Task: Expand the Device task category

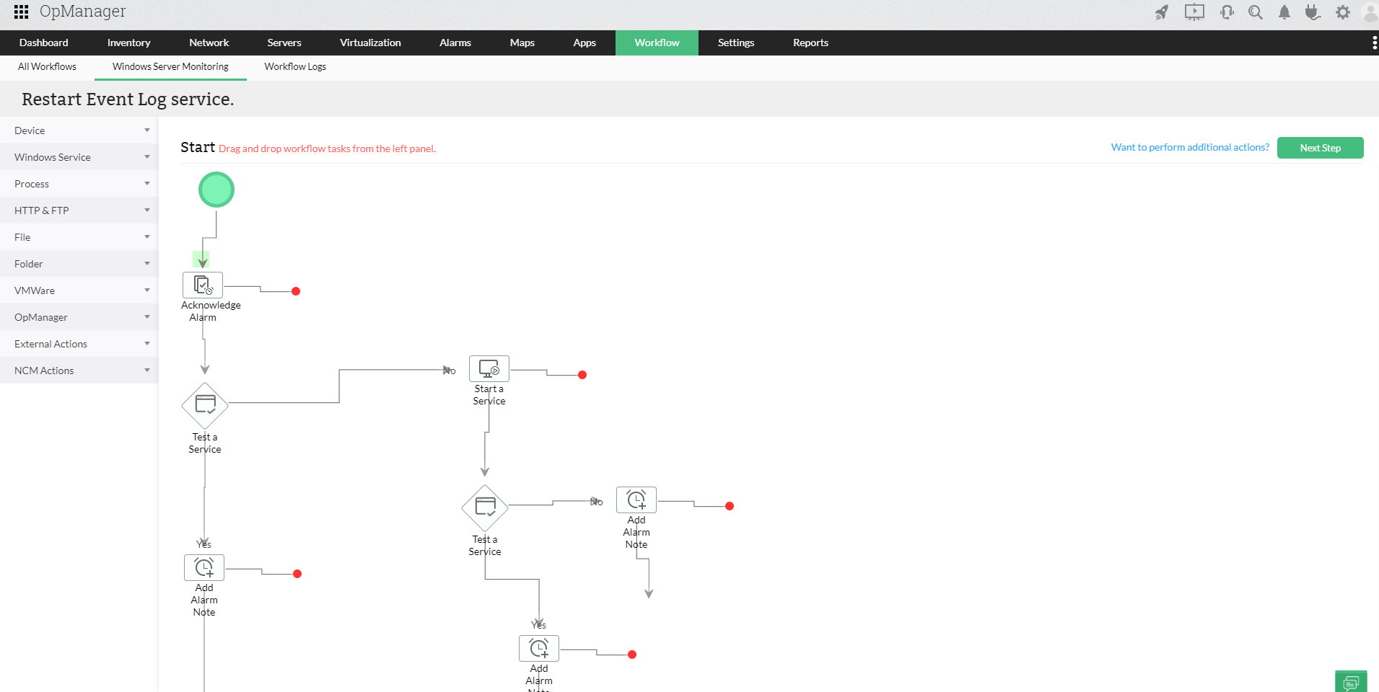Action: [x=79, y=130]
